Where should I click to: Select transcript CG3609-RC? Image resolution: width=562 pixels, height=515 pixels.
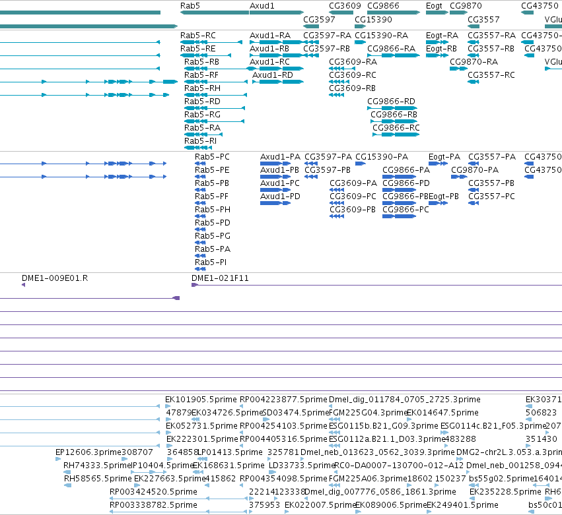[x=353, y=75]
